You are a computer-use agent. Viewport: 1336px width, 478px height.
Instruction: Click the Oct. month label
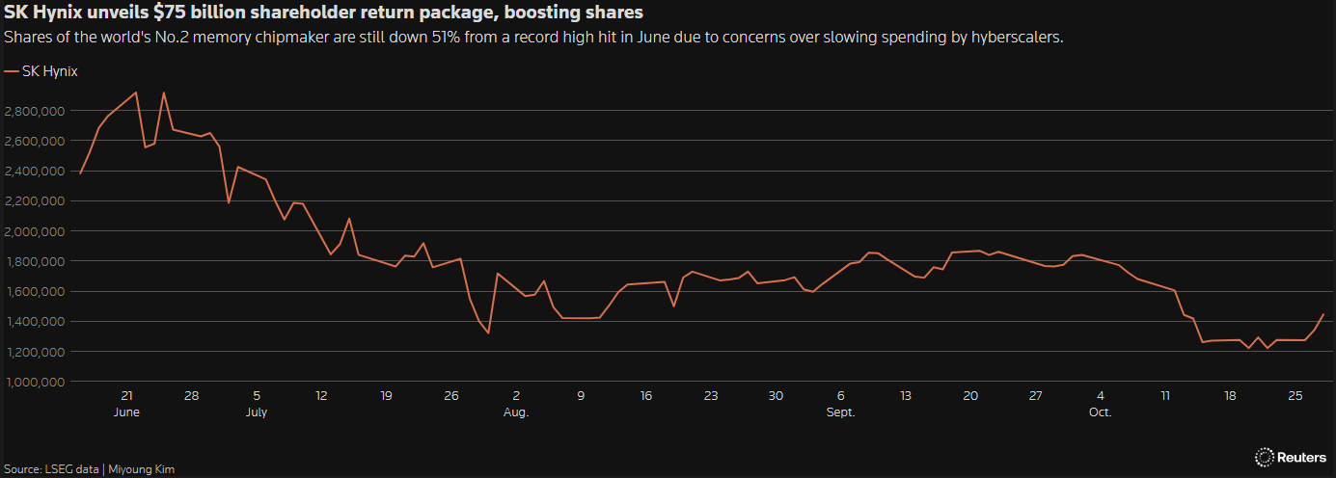pyautogui.click(x=1101, y=412)
